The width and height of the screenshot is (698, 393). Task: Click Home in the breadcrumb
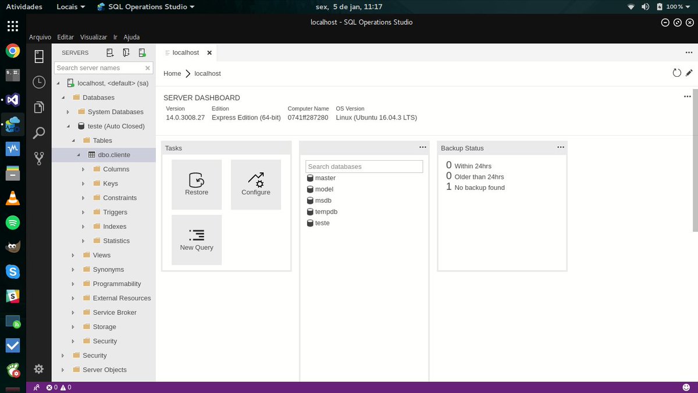172,73
